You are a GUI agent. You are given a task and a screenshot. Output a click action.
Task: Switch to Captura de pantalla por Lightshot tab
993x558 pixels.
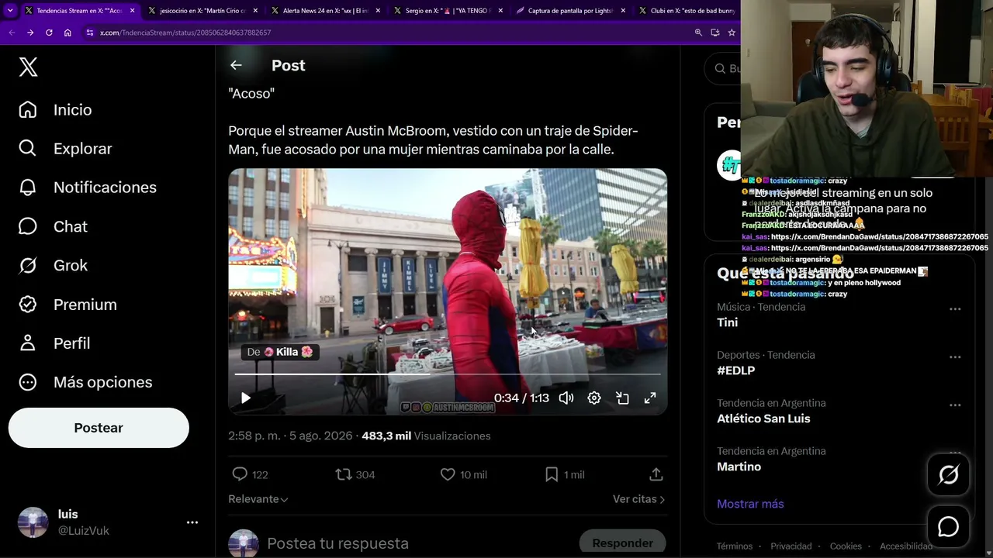[571, 11]
